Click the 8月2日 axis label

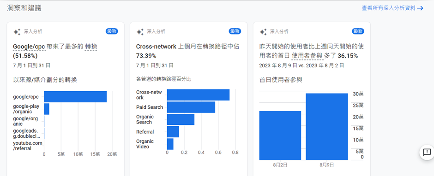(x=280, y=165)
